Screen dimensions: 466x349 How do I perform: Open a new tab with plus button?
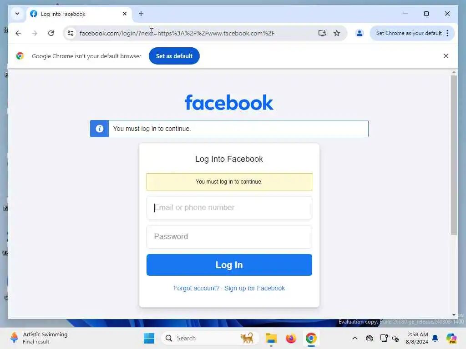tap(141, 14)
